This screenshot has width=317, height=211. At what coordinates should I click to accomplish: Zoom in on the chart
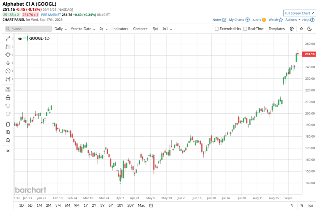(x=8, y=132)
